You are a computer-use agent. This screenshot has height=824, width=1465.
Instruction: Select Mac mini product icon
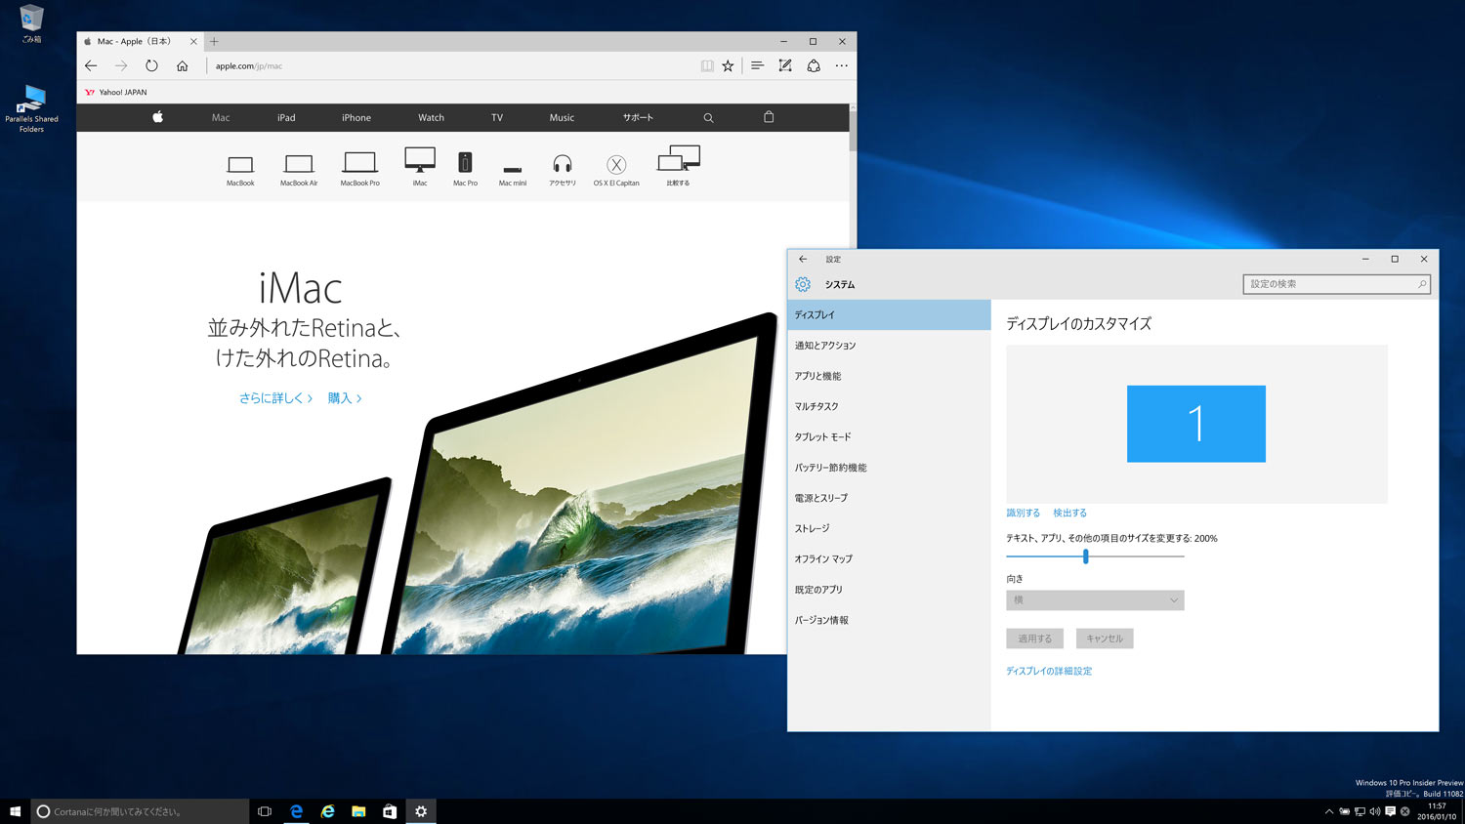click(x=513, y=175)
